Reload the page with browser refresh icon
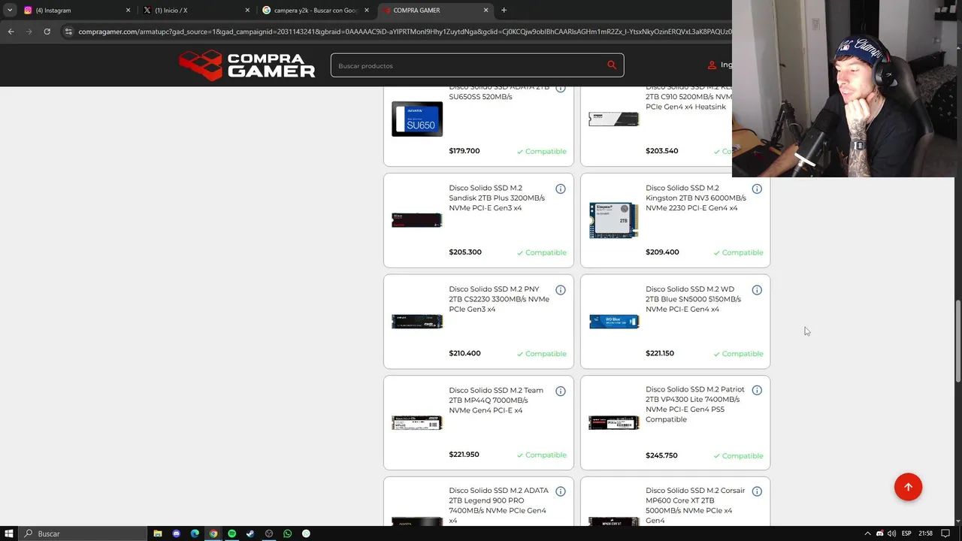This screenshot has height=541, width=962. [x=47, y=32]
